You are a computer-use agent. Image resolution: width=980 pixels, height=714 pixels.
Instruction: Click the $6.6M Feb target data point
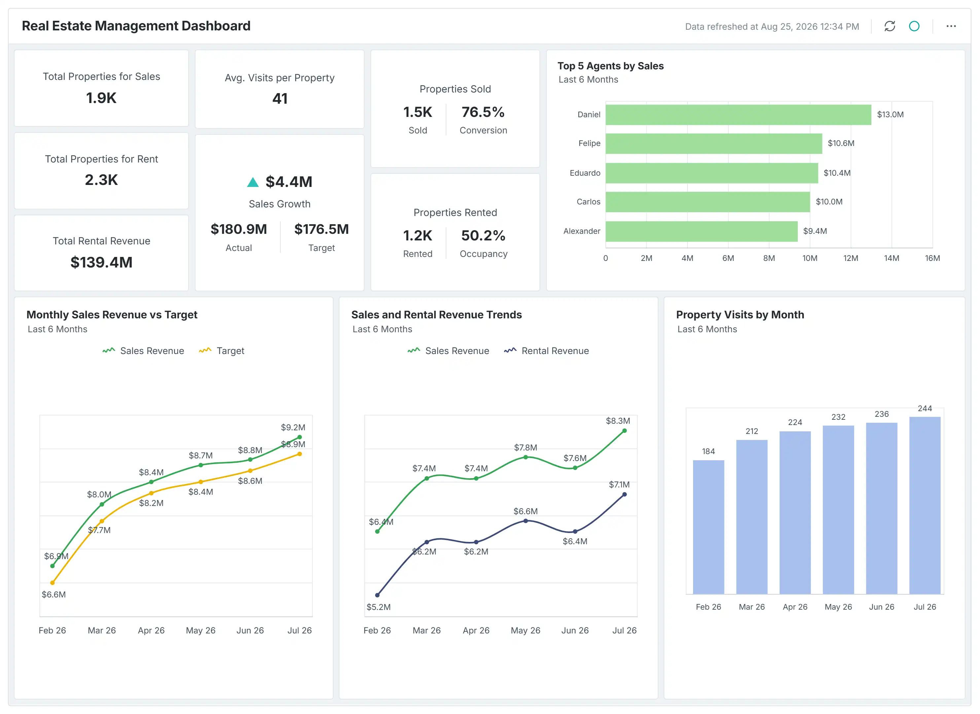point(52,583)
